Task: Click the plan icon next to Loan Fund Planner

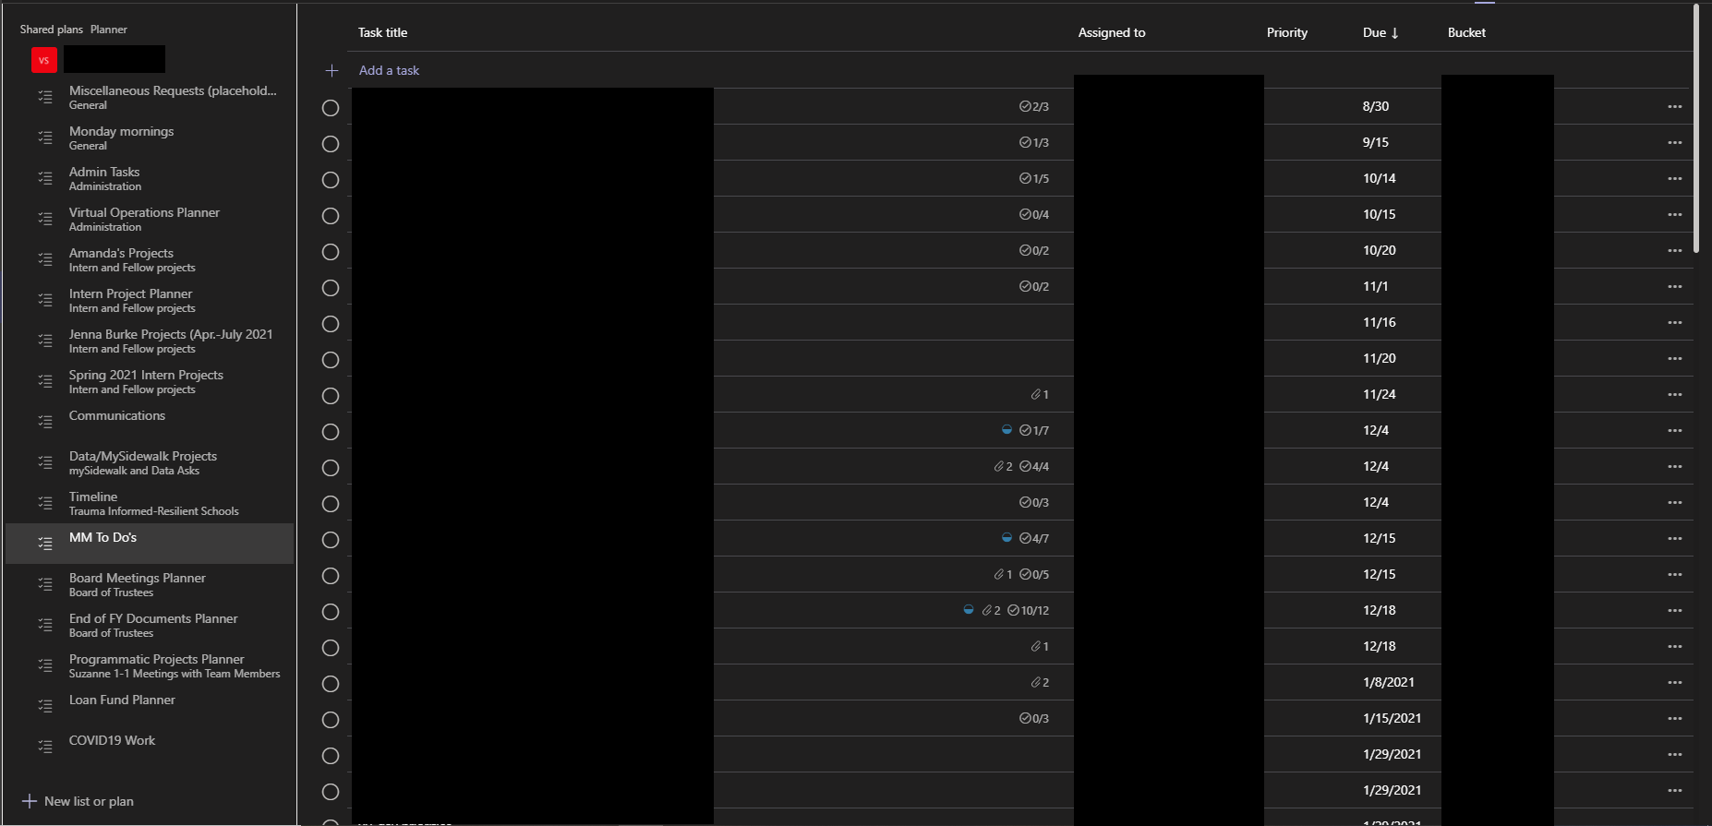Action: (44, 706)
